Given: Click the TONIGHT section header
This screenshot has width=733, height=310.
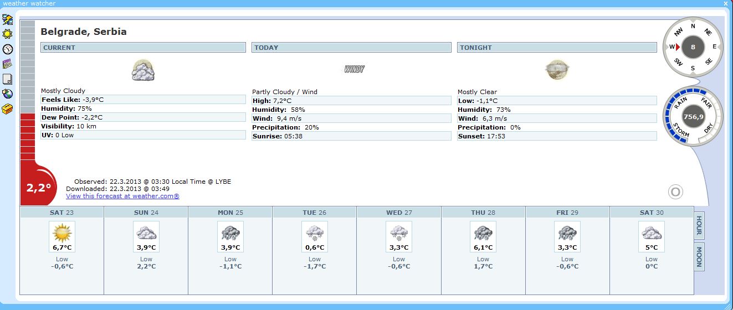Looking at the screenshot, I should click(557, 48).
